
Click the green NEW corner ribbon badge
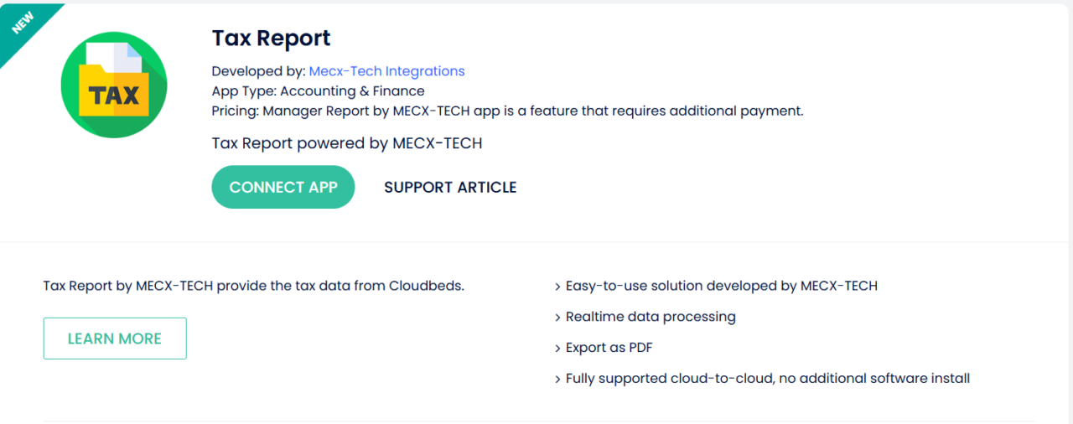[x=23, y=23]
